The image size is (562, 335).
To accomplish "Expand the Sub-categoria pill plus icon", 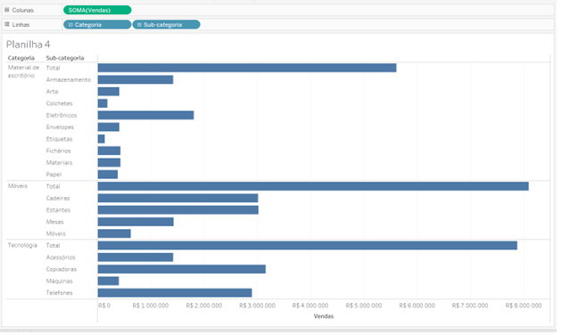I will click(x=140, y=25).
